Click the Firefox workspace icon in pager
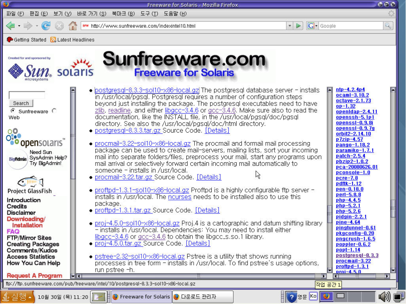 coord(326,296)
